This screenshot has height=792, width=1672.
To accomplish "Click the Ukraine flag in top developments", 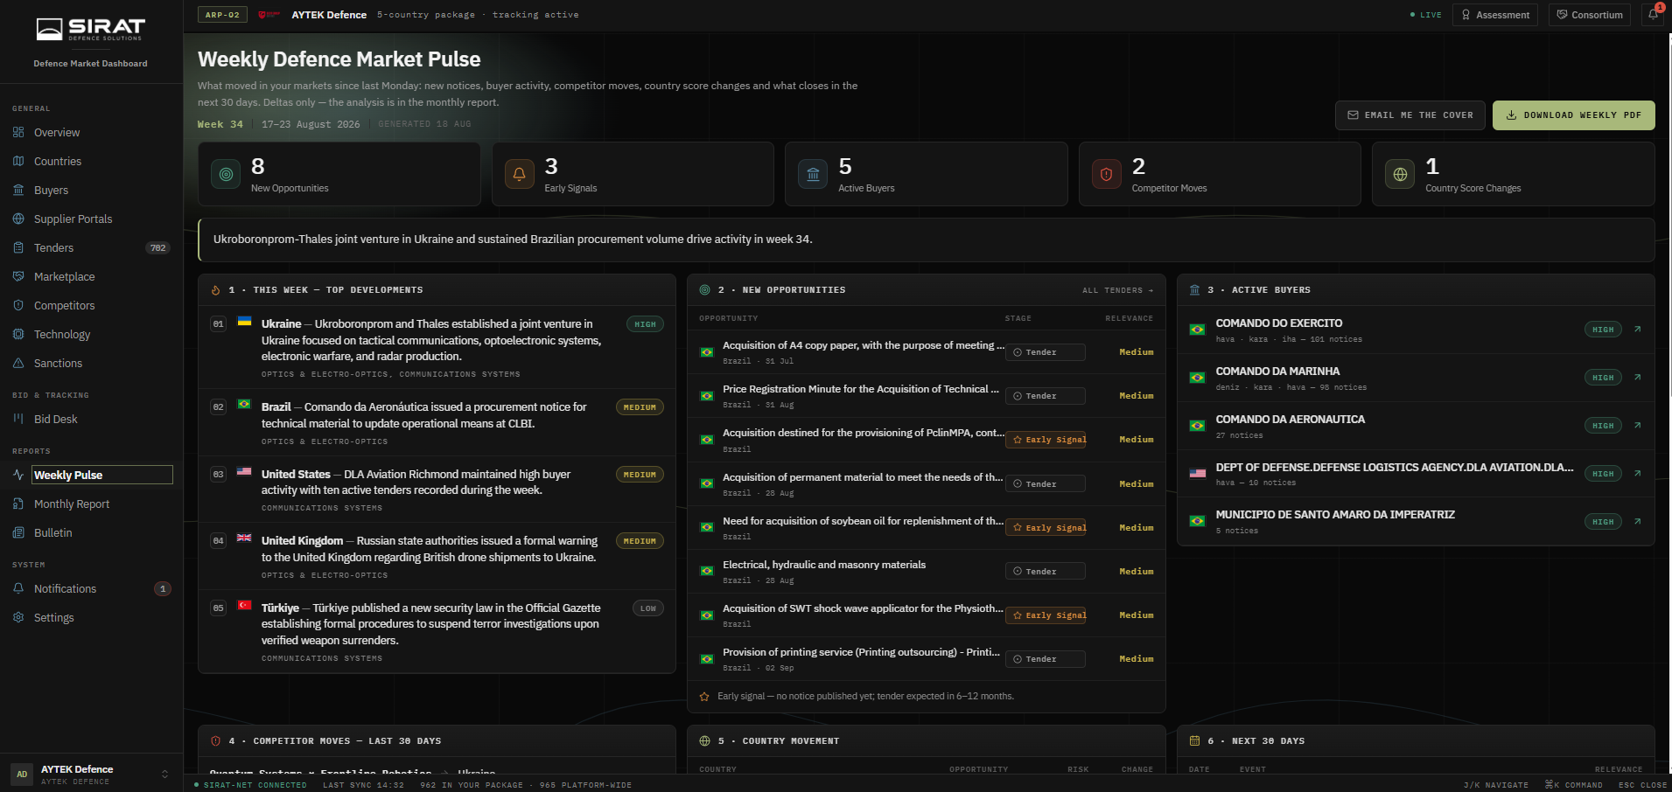I will (x=245, y=322).
